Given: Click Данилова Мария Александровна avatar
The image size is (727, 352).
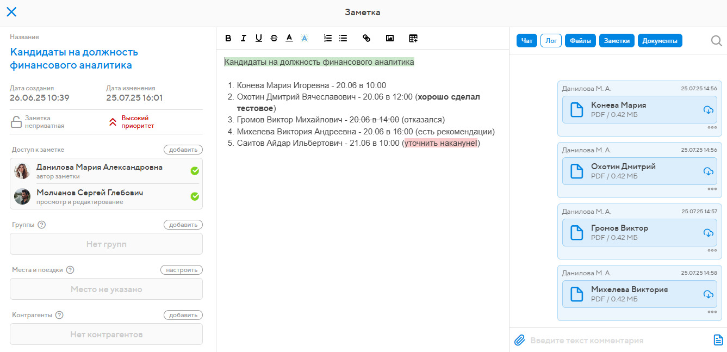Looking at the screenshot, I should click(x=22, y=171).
